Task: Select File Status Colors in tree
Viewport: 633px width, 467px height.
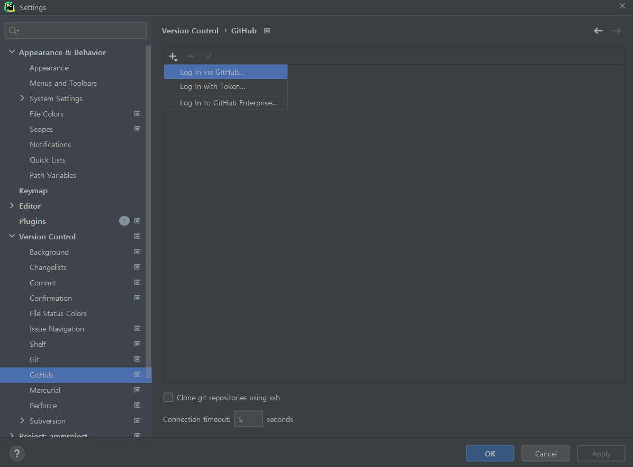Action: [x=58, y=313]
